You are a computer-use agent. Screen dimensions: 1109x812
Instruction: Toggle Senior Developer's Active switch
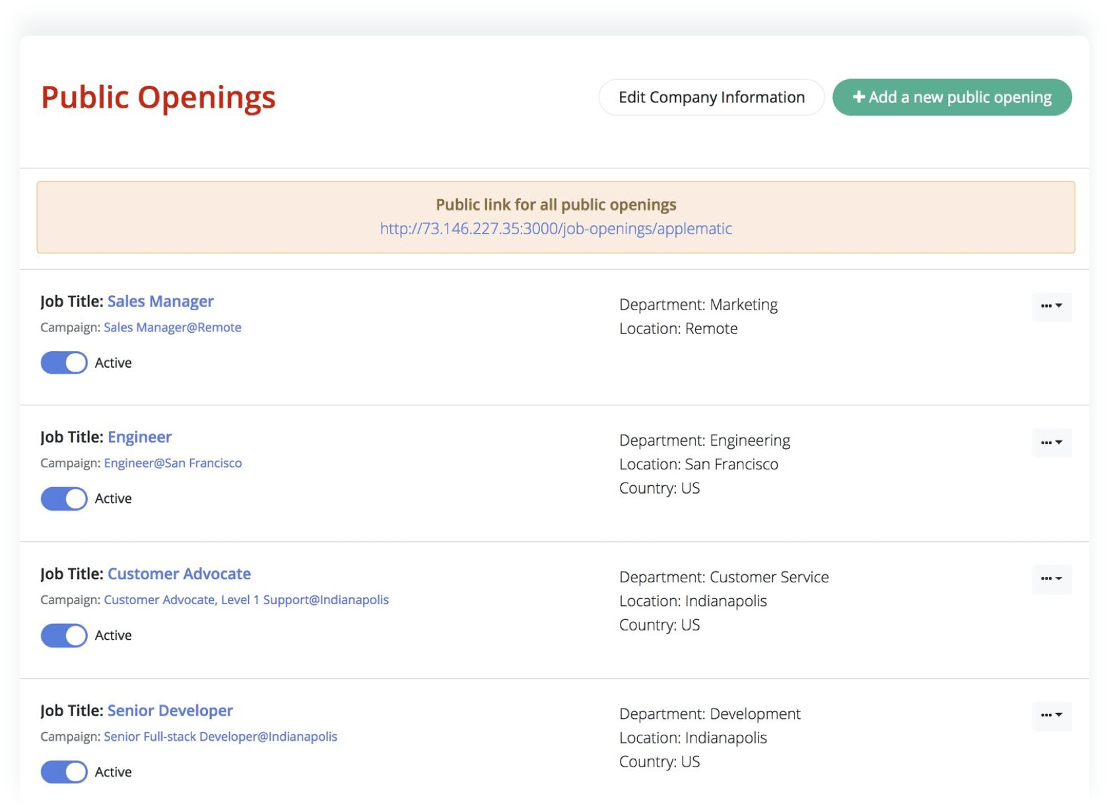point(64,772)
